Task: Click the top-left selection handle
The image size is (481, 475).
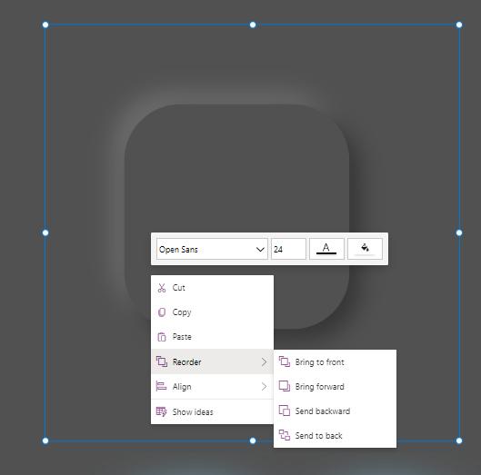Action: tap(45, 25)
